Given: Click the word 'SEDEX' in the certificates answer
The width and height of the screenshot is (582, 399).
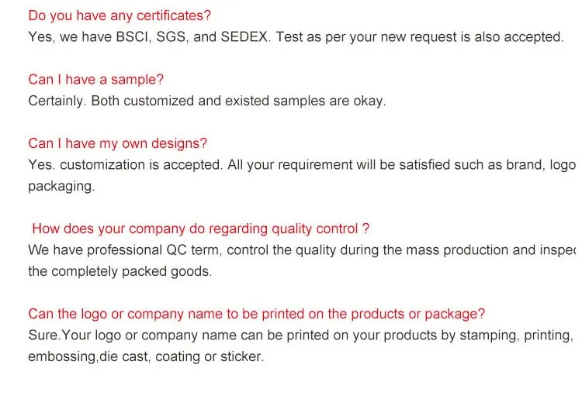Looking at the screenshot, I should click(244, 36).
